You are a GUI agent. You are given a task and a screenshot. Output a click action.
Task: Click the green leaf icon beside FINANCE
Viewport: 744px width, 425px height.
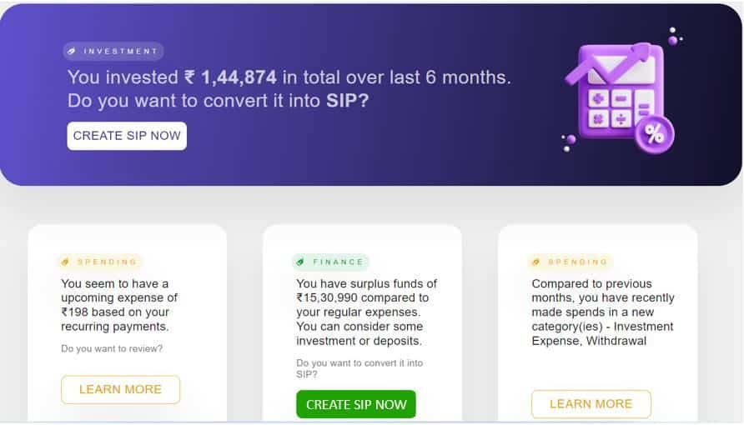[x=300, y=262]
